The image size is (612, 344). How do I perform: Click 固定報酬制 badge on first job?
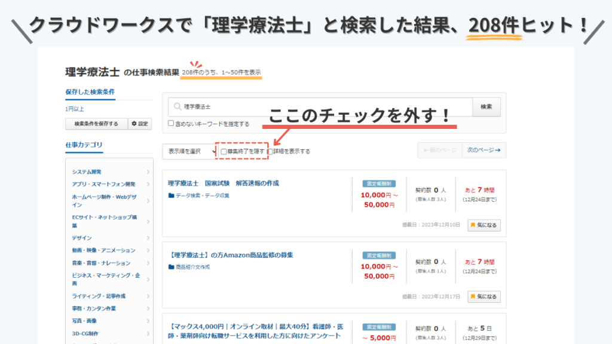(x=379, y=184)
